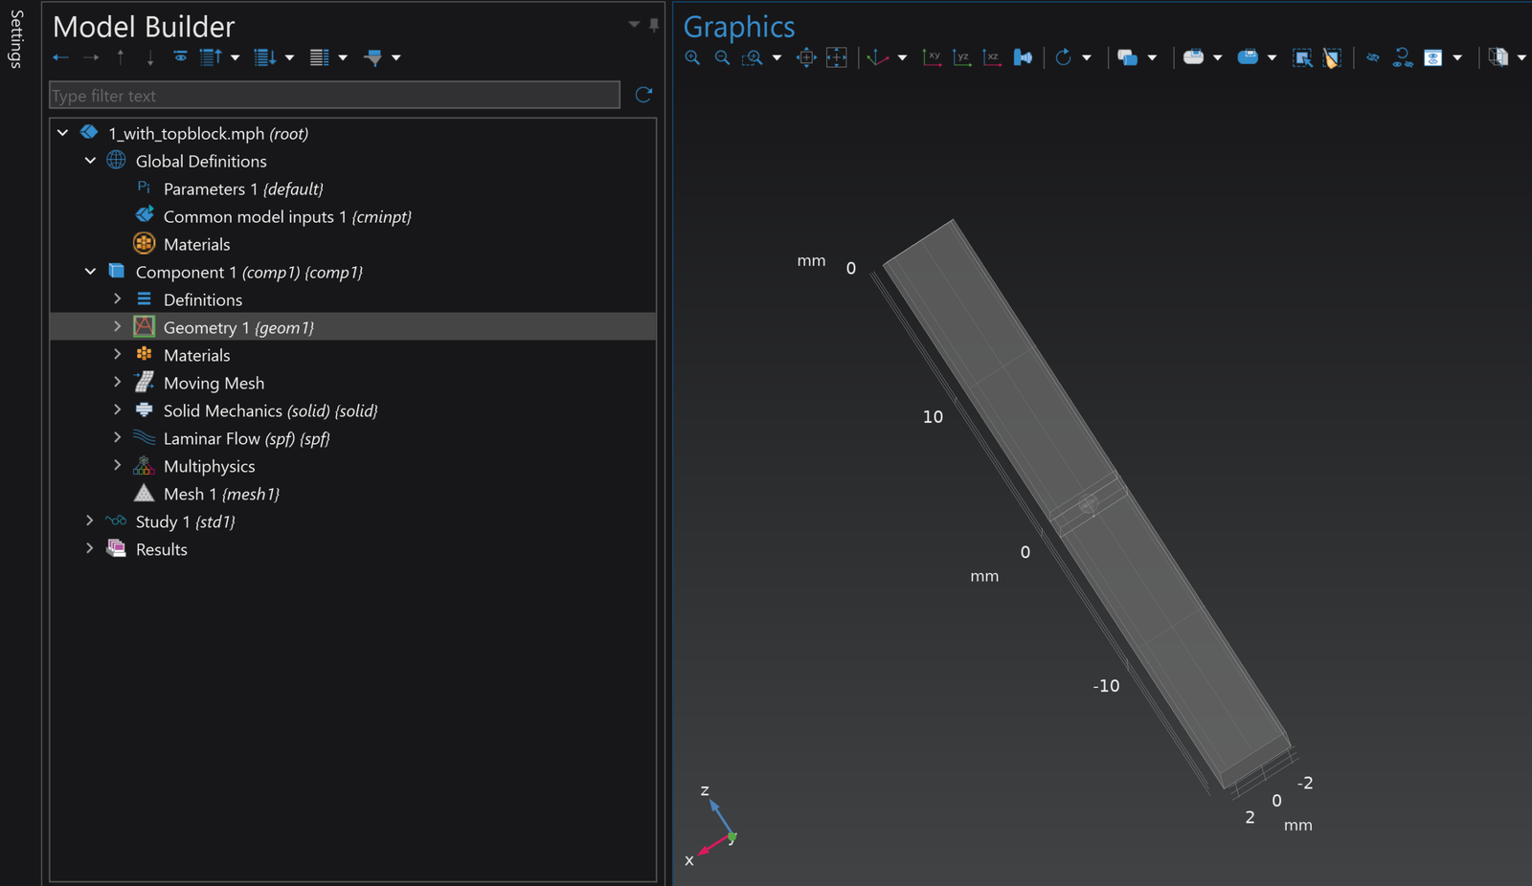Pin the Model Builder panel
Viewport: 1532px width, 886px height.
[654, 25]
